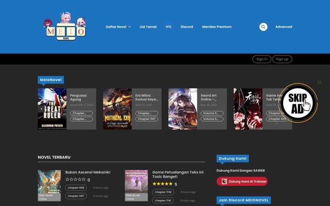Open Bukan Ascensi Mekanik cover thumbnail
This screenshot has width=330, height=206.
tap(49, 185)
